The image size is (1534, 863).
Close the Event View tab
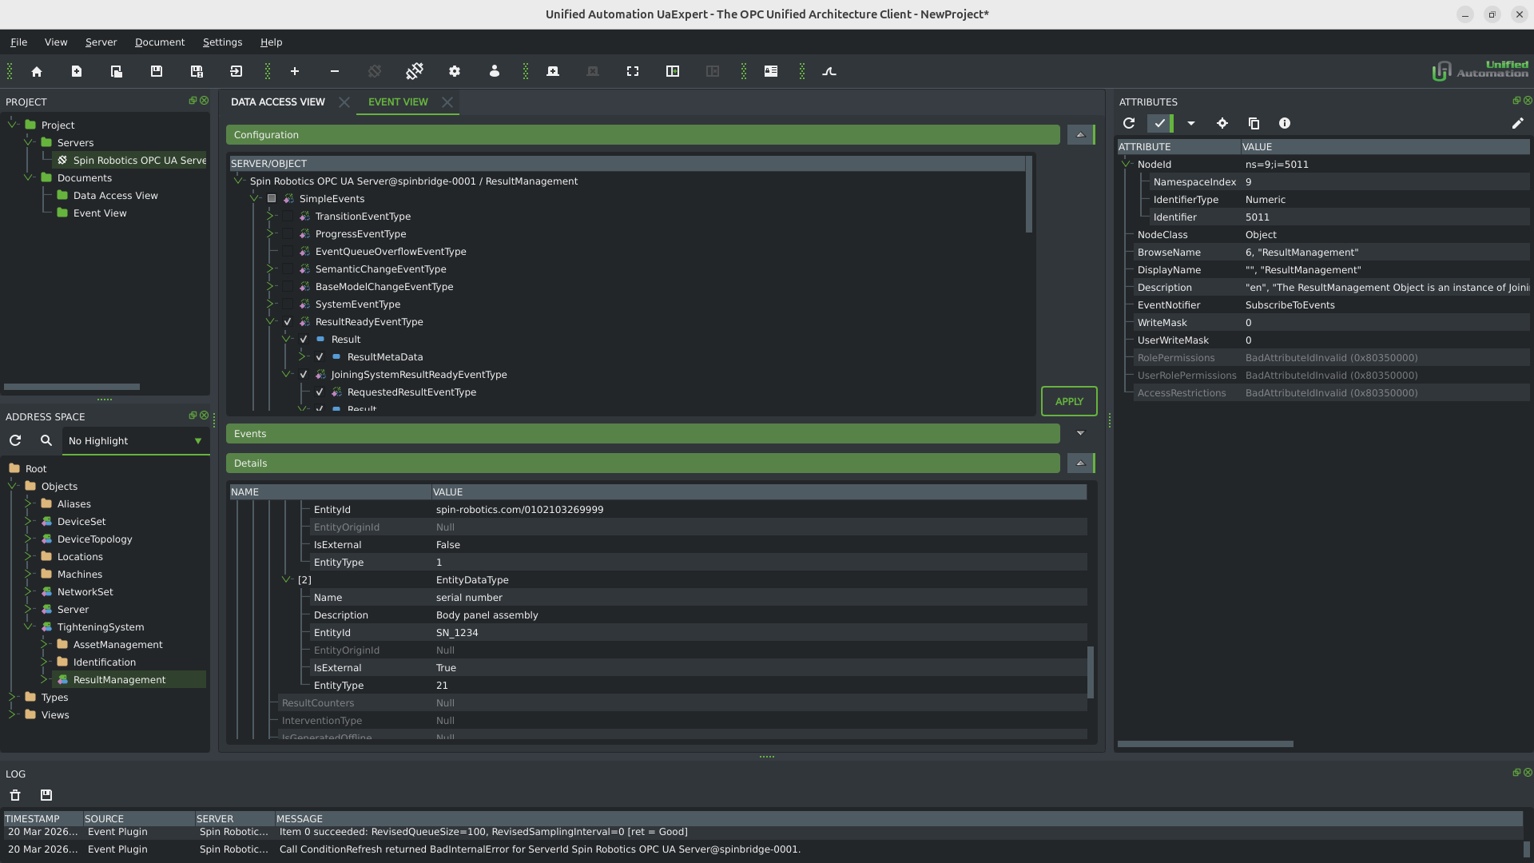coord(447,102)
